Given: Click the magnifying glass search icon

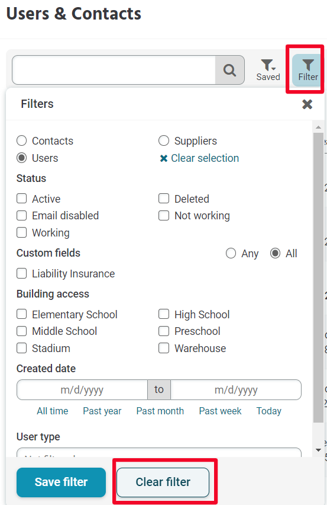Looking at the screenshot, I should (229, 70).
